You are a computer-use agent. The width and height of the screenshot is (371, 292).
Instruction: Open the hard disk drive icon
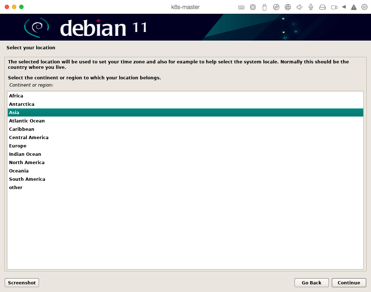tap(322, 7)
